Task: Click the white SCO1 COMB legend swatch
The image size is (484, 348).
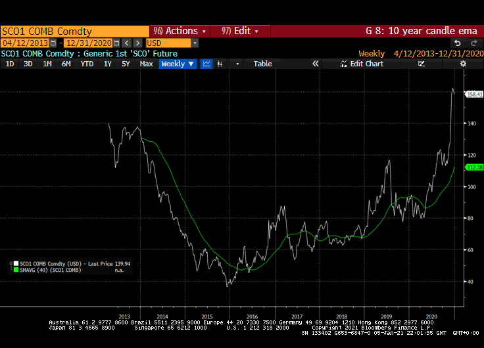Action: pyautogui.click(x=16, y=263)
